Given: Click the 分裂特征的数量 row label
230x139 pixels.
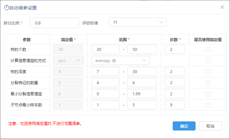Looking at the screenshot, I should 24,83.
